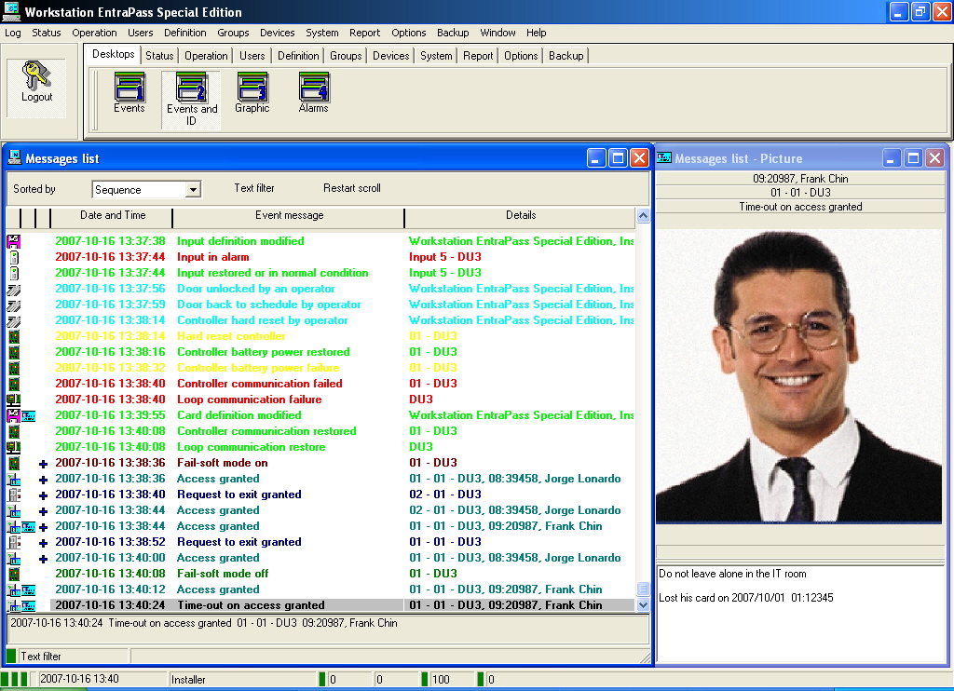
Task: Click icon beside Controller battery power restored
Action: click(13, 352)
